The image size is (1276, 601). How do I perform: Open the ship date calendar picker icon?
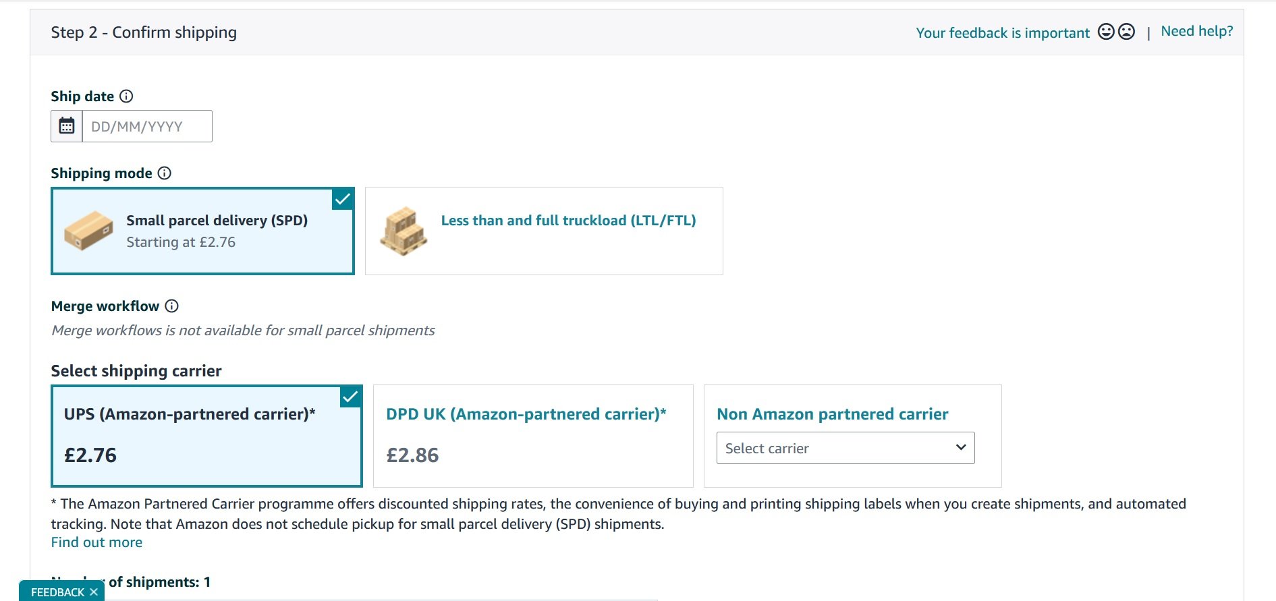pos(67,126)
